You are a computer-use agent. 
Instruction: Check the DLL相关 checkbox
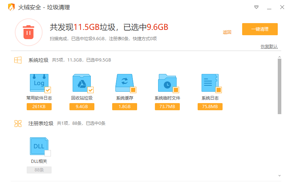point(48,153)
